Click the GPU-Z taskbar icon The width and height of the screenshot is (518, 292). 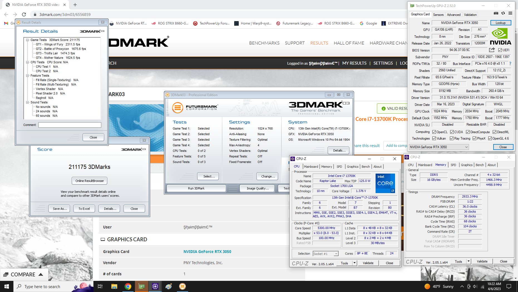[142, 286]
